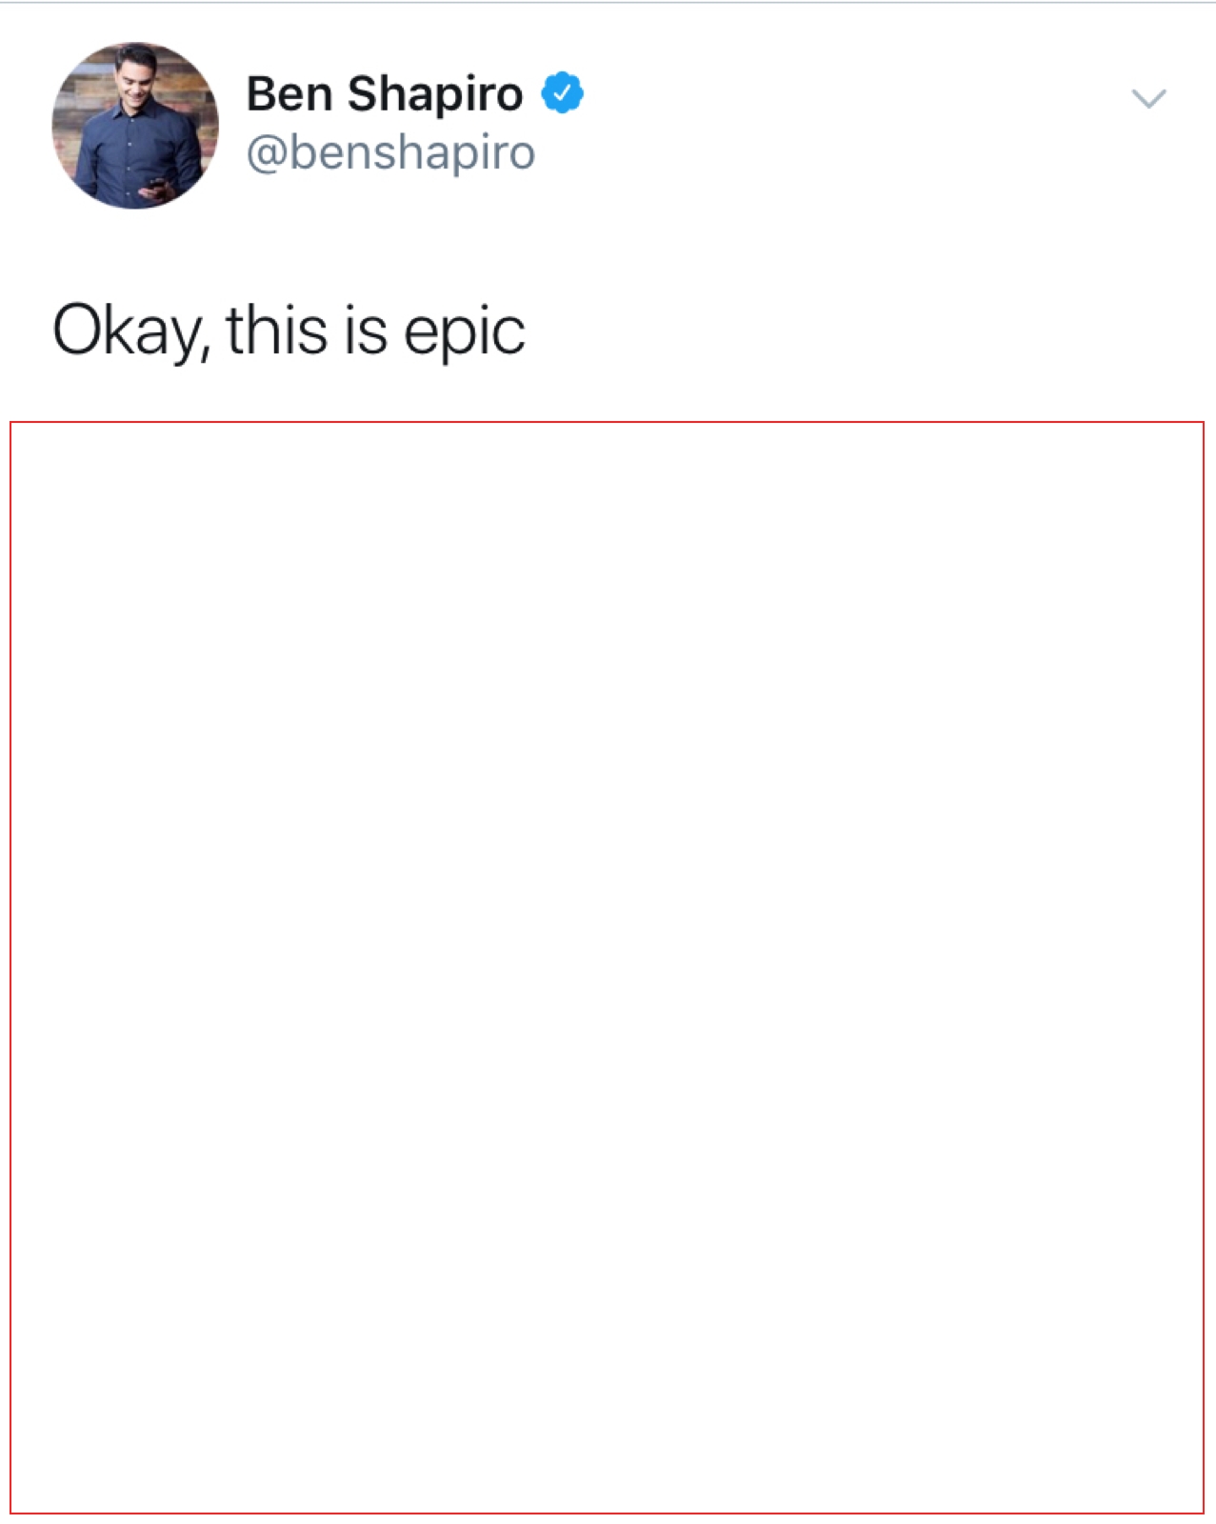Click the Ben Shapiro display name
The width and height of the screenshot is (1216, 1524).
pos(385,93)
